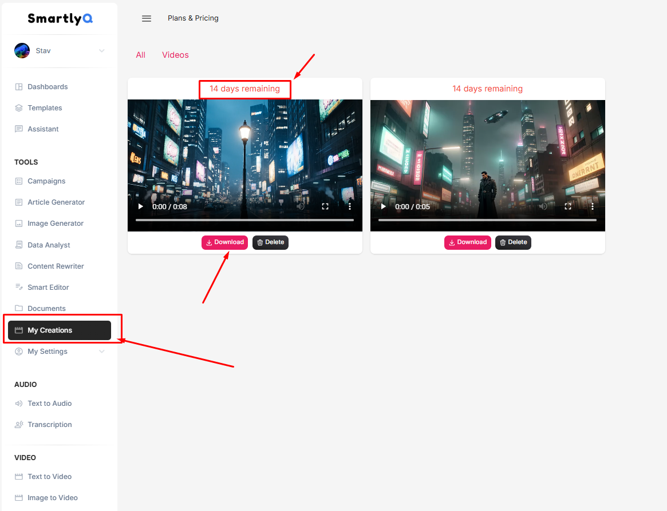Click the My Settings user icon

point(19,352)
